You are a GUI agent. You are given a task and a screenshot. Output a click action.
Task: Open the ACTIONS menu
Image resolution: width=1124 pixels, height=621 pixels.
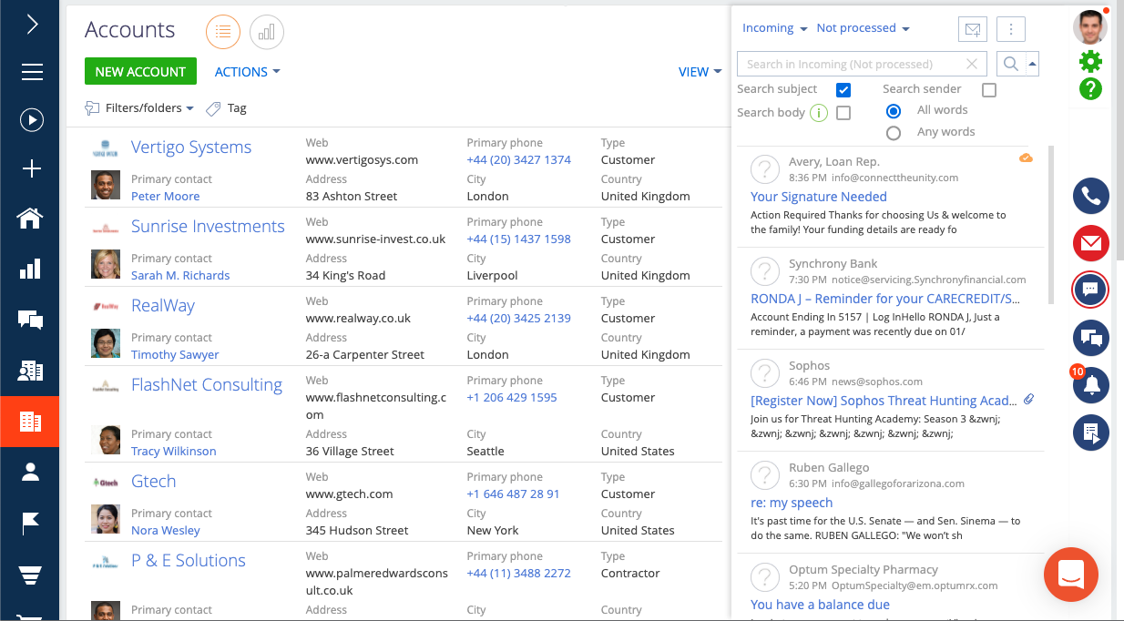pos(245,71)
